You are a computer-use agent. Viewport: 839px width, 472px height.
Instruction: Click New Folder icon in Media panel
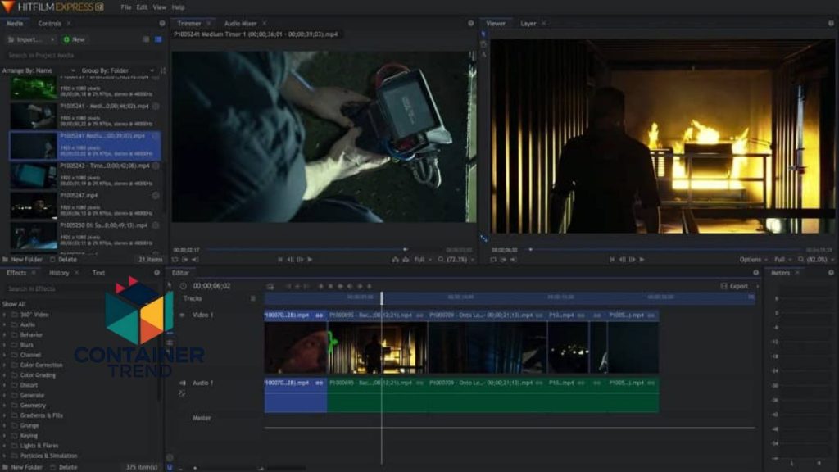click(x=6, y=260)
